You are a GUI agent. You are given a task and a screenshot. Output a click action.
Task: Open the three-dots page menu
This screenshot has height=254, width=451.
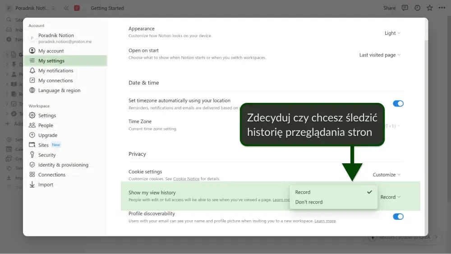[x=442, y=8]
